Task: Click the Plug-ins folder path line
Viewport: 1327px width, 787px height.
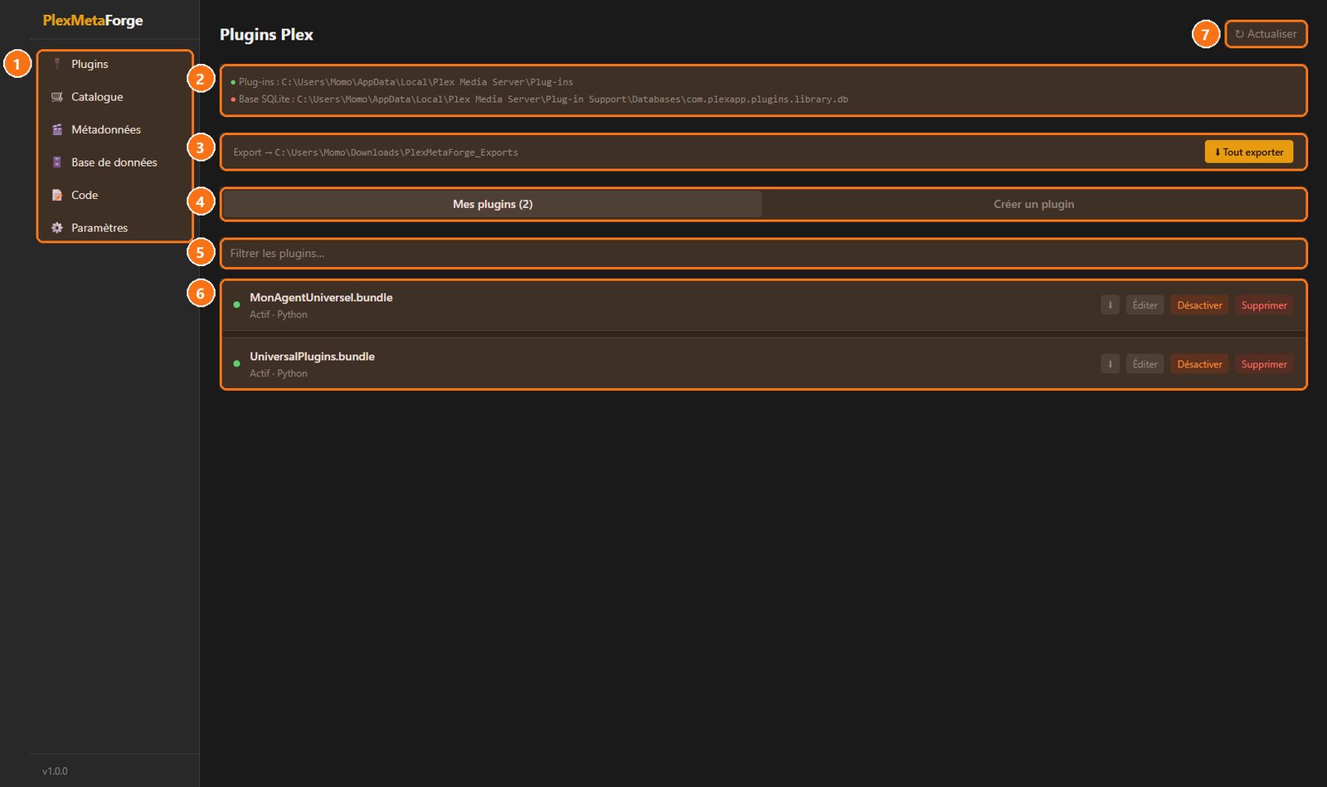Action: pyautogui.click(x=402, y=82)
